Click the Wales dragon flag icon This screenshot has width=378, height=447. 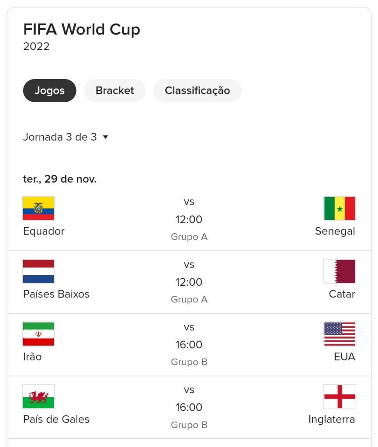point(38,396)
